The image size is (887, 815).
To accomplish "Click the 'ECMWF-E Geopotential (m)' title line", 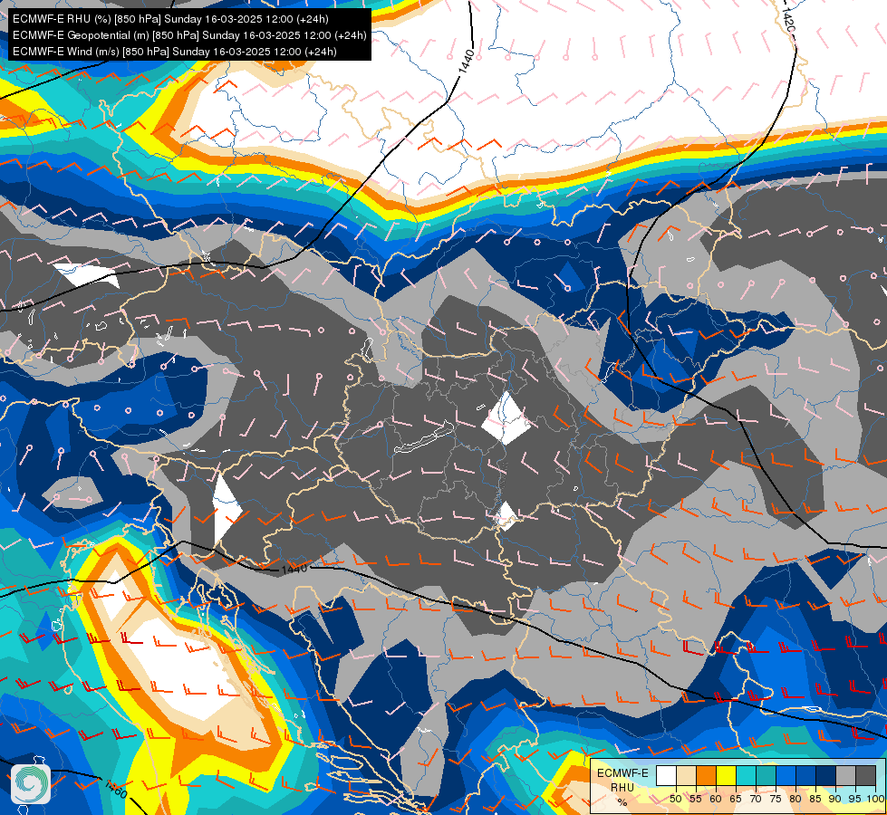I will point(189,35).
